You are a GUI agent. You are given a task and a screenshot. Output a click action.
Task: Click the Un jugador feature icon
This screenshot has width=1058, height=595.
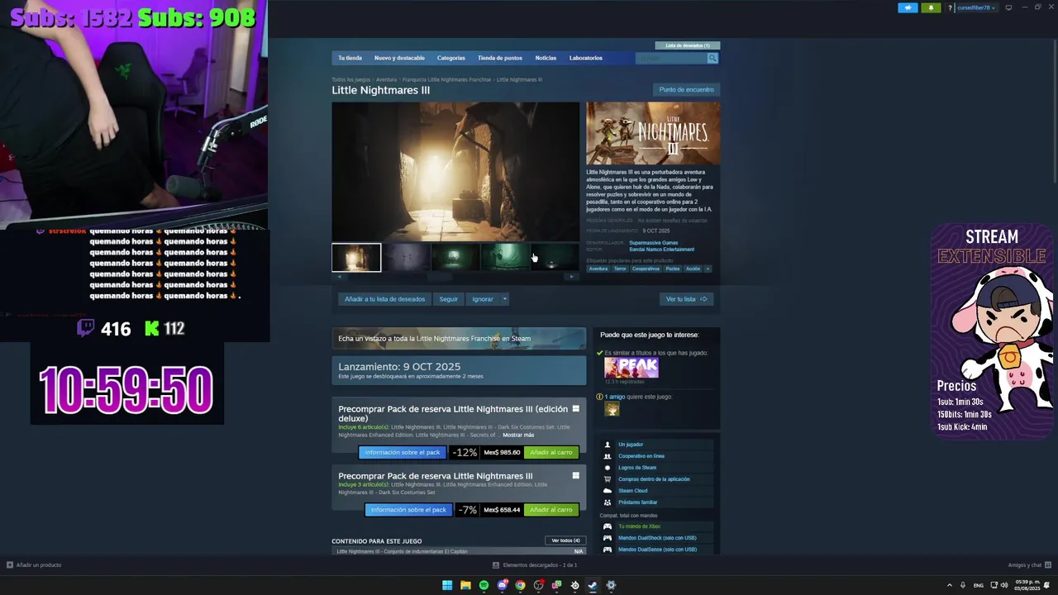608,445
